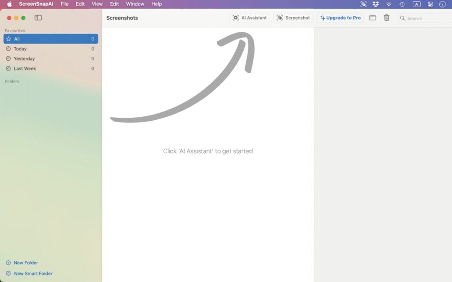Viewport: 452px width, 282px height.
Task: Open Wi-Fi status in menu bar
Action: coord(389,4)
